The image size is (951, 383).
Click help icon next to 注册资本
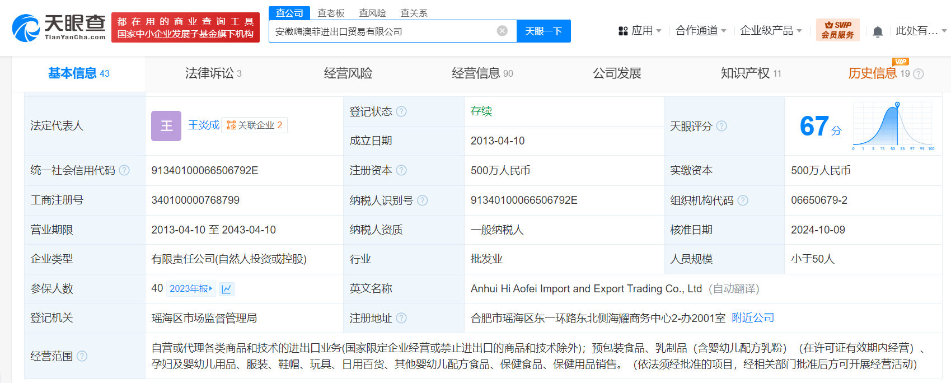(x=401, y=170)
